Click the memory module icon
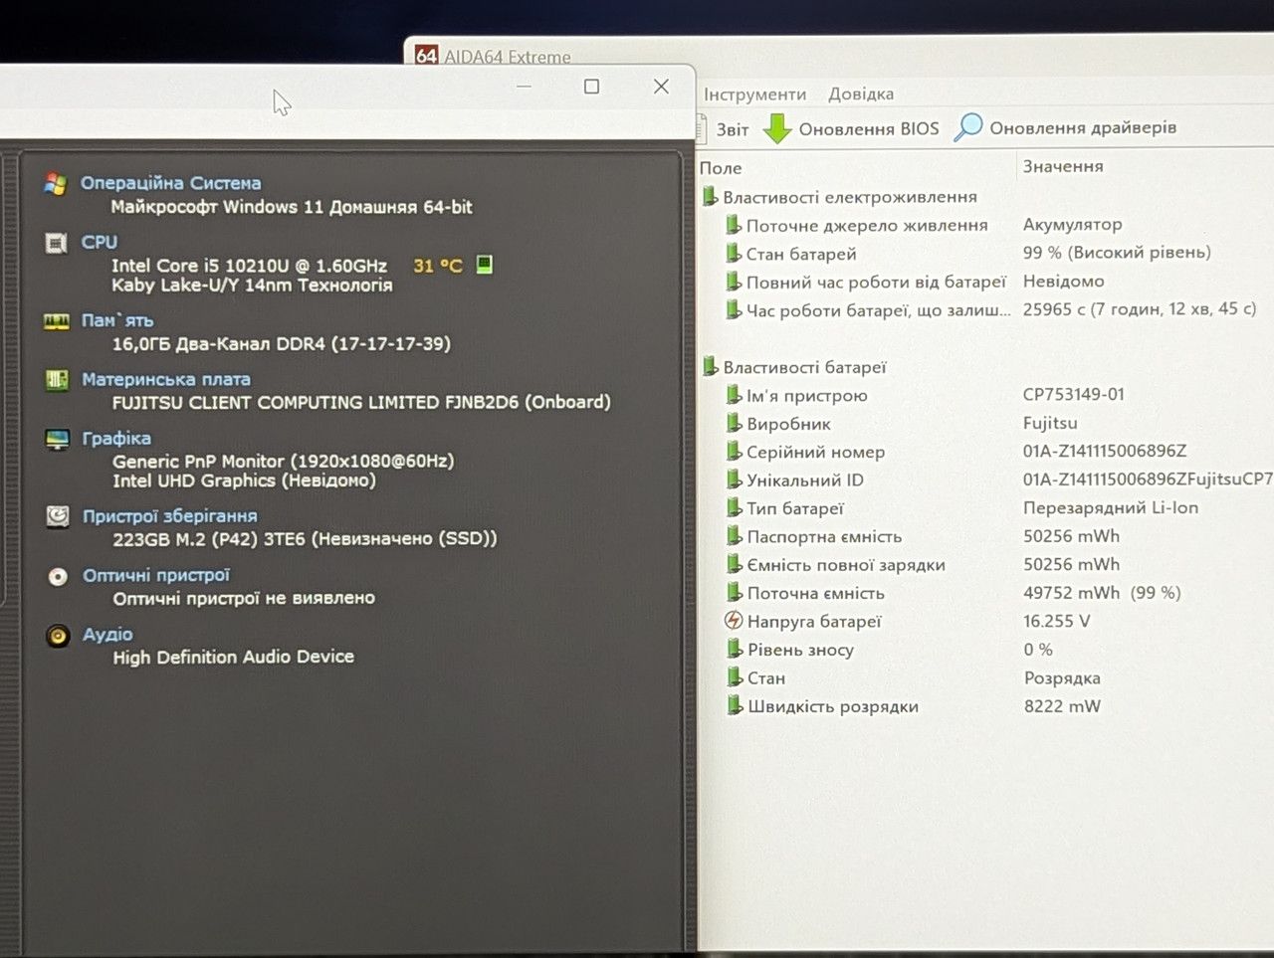Viewport: 1274px width, 958px height. pyautogui.click(x=57, y=321)
